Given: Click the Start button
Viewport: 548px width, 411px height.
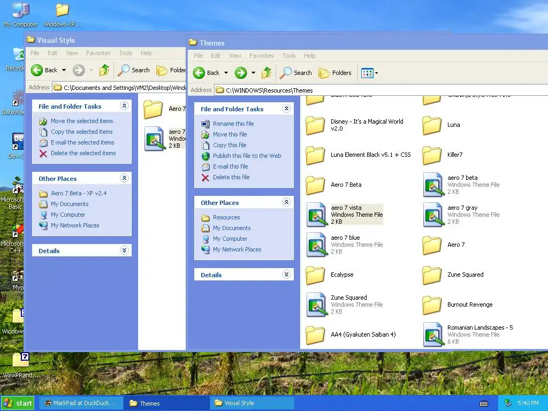Looking at the screenshot, I should click(18, 403).
